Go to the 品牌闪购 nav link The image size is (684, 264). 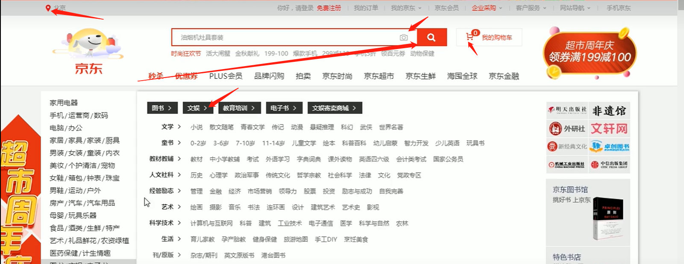point(269,76)
